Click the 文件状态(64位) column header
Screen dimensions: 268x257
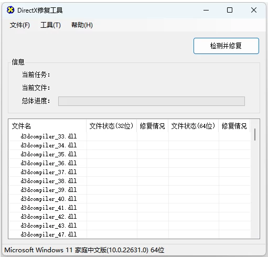(x=193, y=126)
